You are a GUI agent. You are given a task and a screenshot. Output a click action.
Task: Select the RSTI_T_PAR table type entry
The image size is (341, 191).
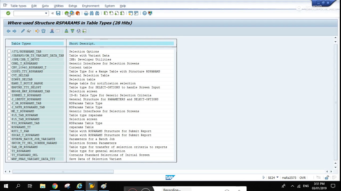click(20, 131)
